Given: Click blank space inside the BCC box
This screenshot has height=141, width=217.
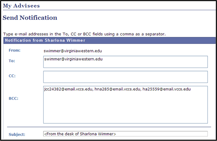Looking at the screenshot, I should click(x=125, y=107).
